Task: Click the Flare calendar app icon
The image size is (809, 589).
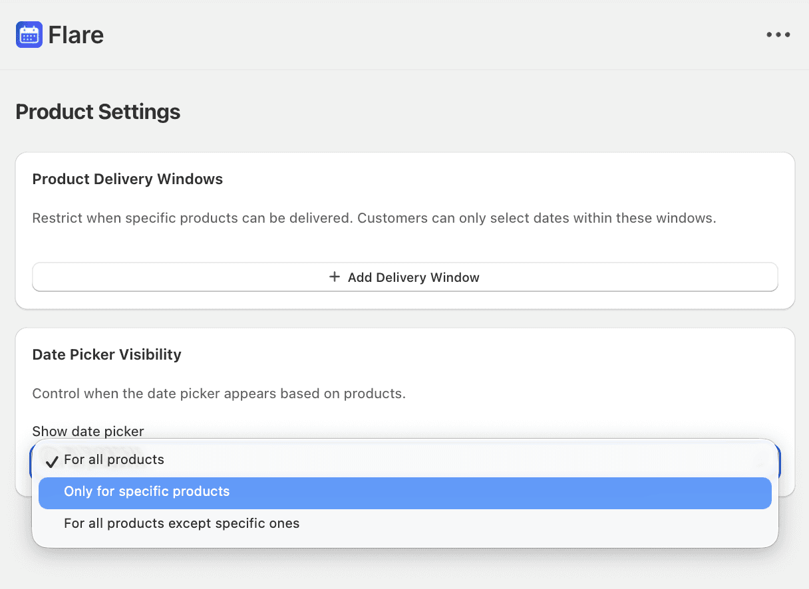Action: 29,35
